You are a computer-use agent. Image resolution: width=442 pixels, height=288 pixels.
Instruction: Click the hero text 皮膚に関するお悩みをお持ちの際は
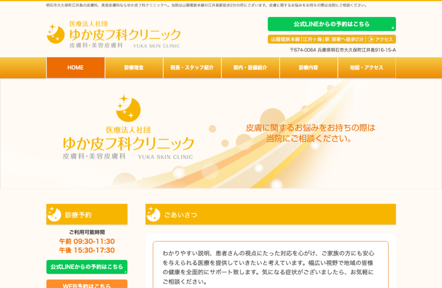click(310, 128)
